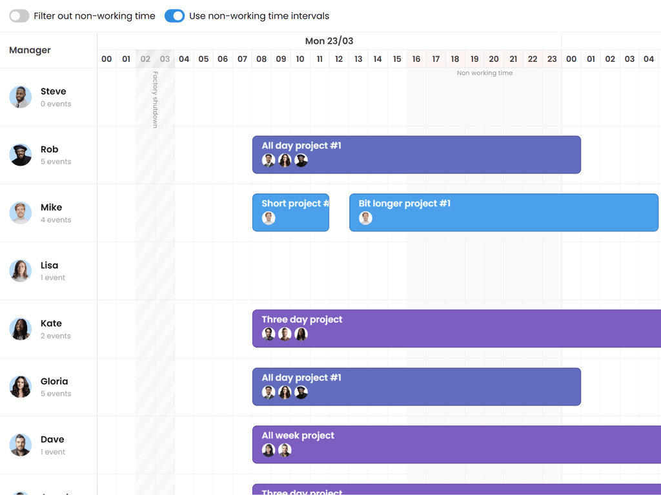Enable Filter out non-working time toggle
This screenshot has height=495, width=661.
(x=19, y=16)
